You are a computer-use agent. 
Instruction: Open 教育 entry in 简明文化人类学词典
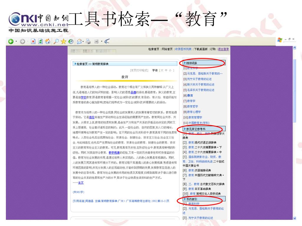pyautogui.click(x=193, y=194)
